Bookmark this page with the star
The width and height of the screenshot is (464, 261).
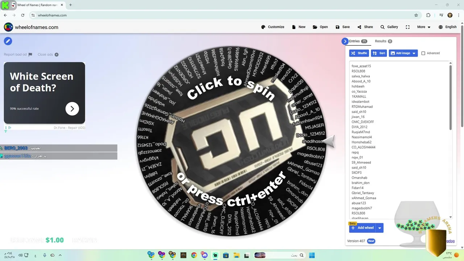coord(416,15)
